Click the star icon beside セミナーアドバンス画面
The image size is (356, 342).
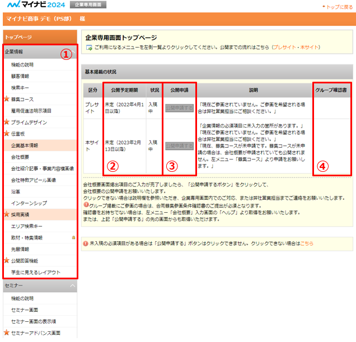click(7, 333)
